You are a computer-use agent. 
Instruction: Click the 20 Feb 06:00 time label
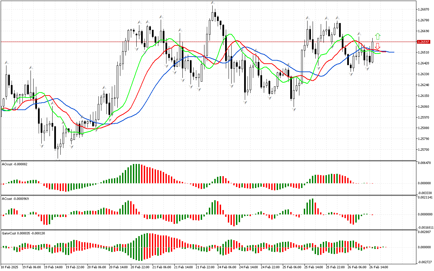click(97, 267)
